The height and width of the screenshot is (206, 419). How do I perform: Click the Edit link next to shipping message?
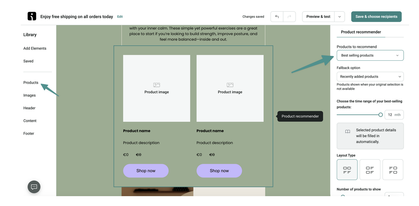120,16
